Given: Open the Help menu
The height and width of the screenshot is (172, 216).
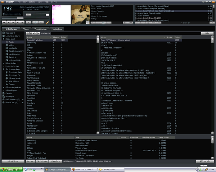Looking at the screenshot, I should pyautogui.click(x=47, y=2).
